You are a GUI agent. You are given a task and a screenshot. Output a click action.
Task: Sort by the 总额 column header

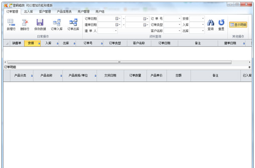pos(178,75)
